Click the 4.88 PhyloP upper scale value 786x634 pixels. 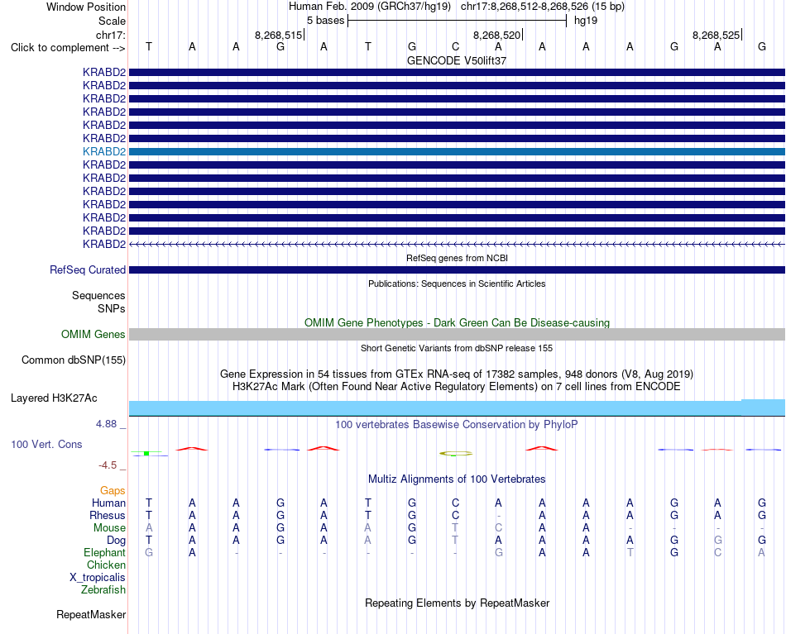106,424
